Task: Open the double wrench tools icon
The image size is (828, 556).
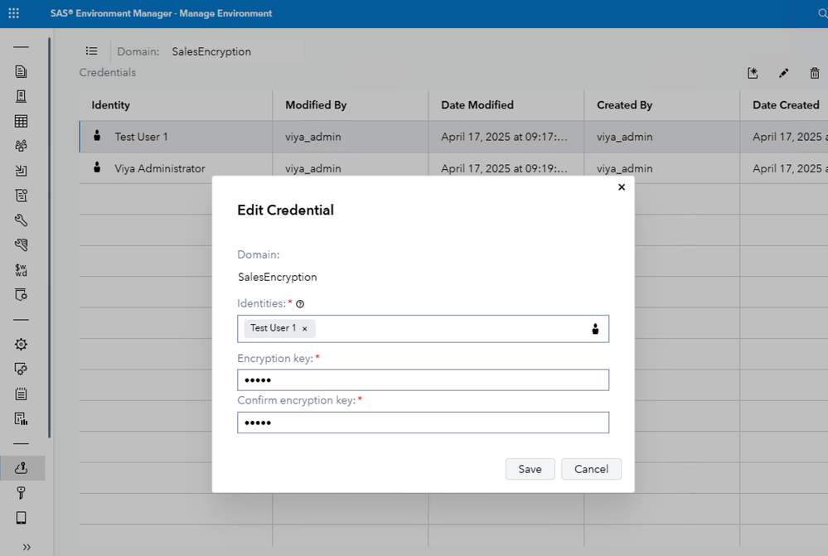Action: 21,245
